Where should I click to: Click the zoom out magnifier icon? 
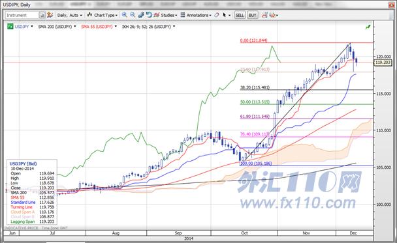pos(133,15)
